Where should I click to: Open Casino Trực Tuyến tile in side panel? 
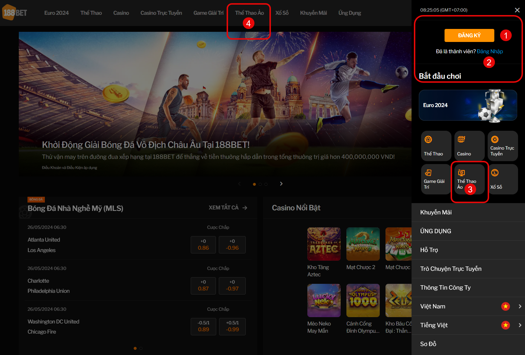point(503,146)
